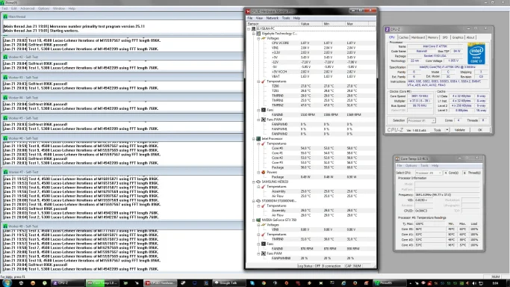Click the Worker #8 Self-Test window icon
Image resolution: width=510 pixels, height=287 pixels.
(x=5, y=226)
